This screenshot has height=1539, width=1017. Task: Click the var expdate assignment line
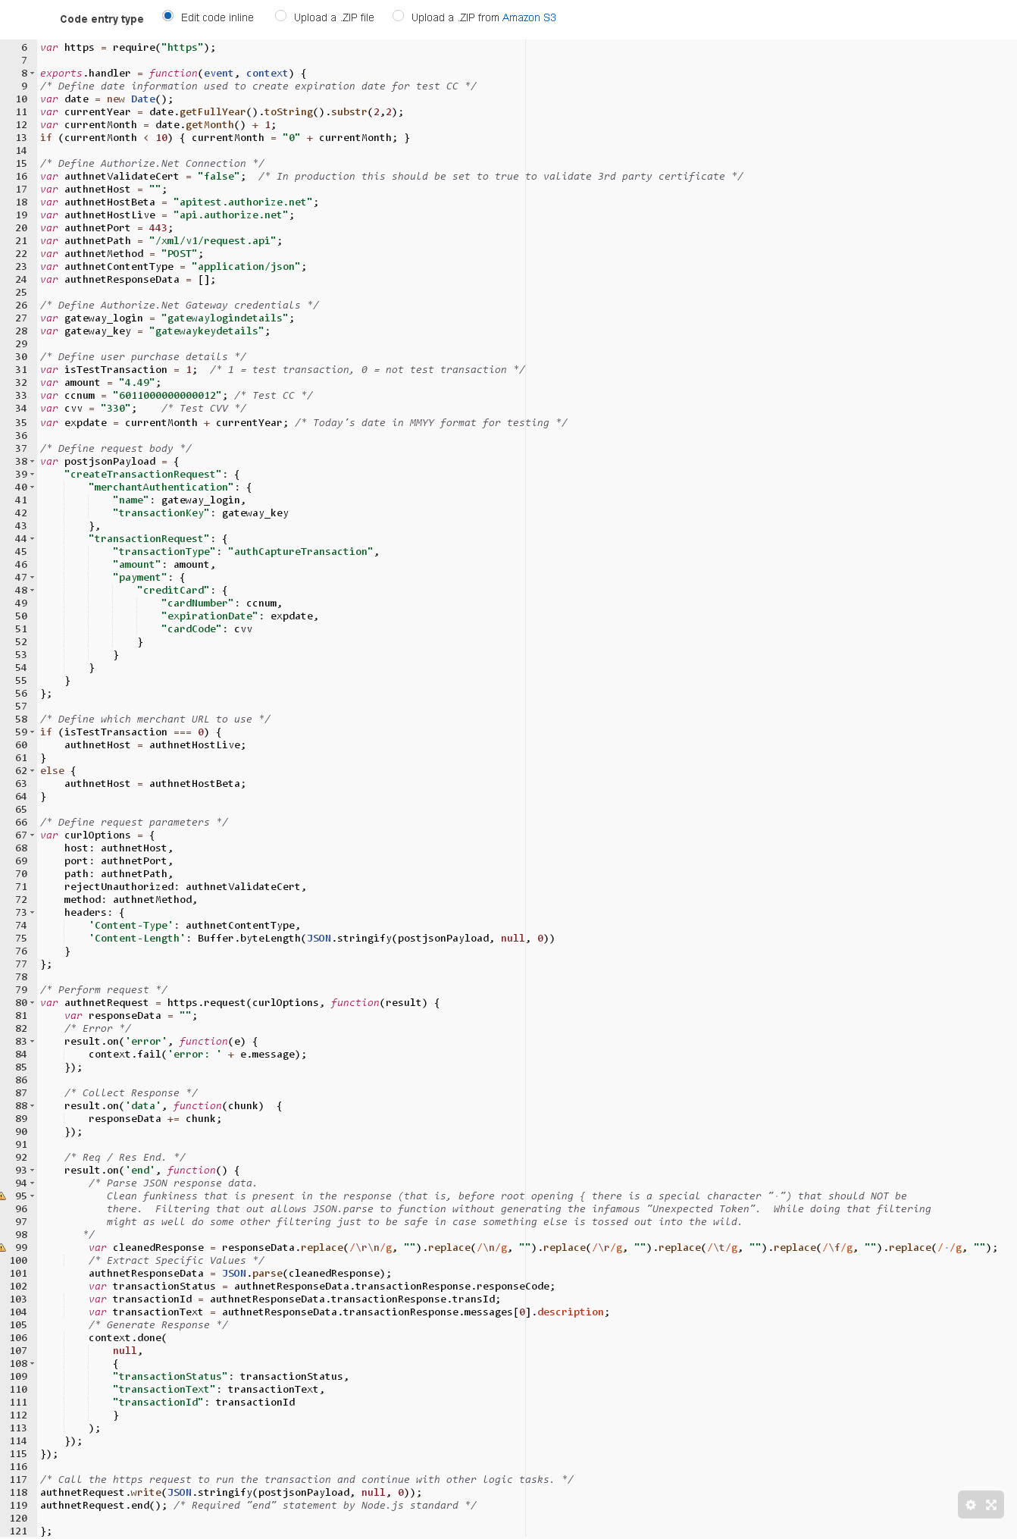coord(304,422)
